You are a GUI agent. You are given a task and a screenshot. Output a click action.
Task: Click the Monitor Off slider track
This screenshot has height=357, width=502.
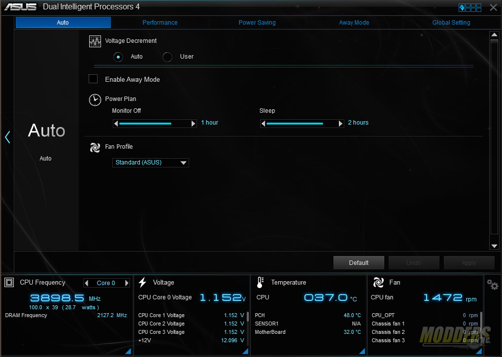pyautogui.click(x=155, y=124)
